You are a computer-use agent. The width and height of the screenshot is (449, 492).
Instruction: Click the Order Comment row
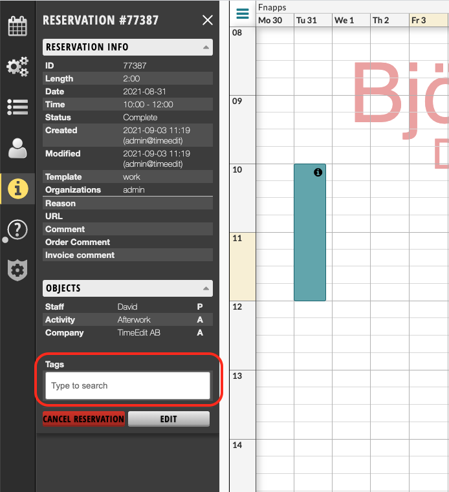coord(128,242)
